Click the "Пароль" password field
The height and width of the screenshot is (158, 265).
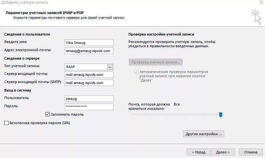tap(89, 107)
